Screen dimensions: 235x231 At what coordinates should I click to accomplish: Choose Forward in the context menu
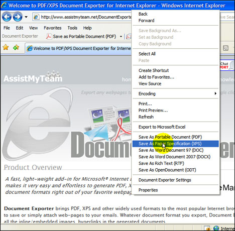point(176,21)
